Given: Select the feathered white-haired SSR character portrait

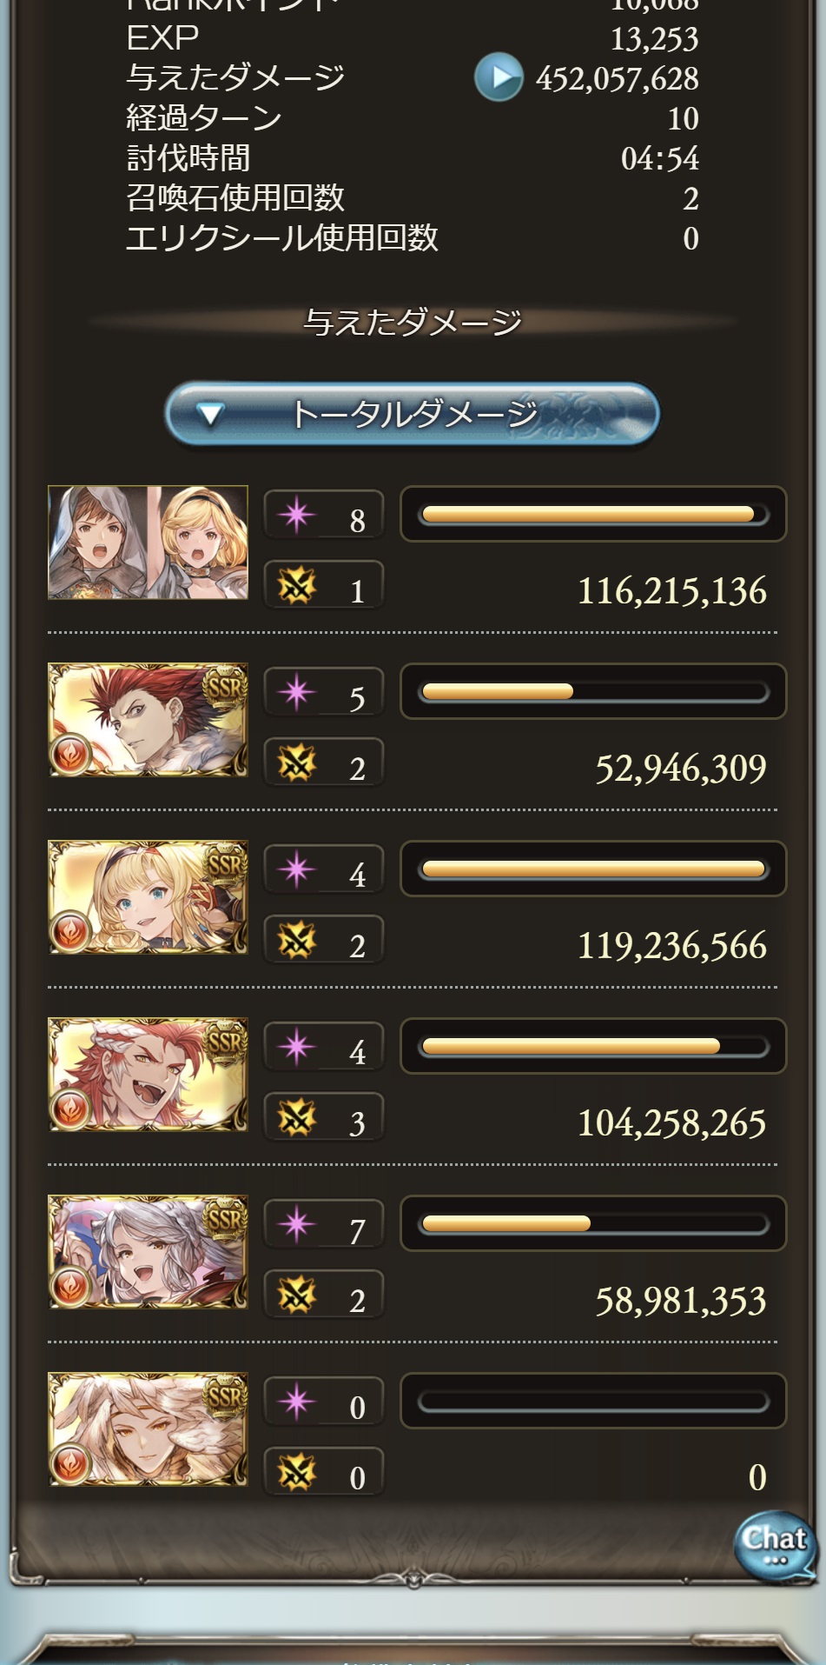Looking at the screenshot, I should pos(148,1429).
